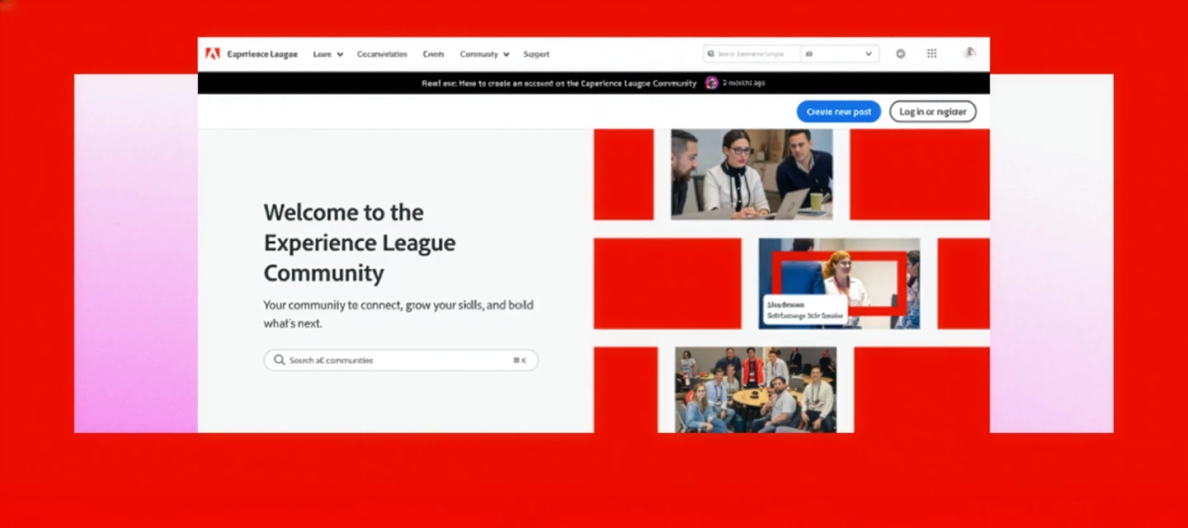Click the Create new post button
1188x528 pixels.
839,111
